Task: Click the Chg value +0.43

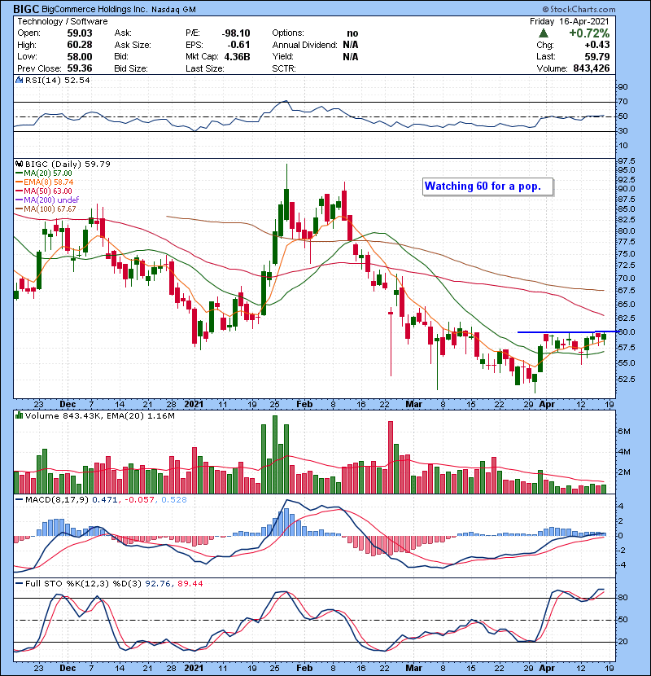Action: click(x=597, y=45)
